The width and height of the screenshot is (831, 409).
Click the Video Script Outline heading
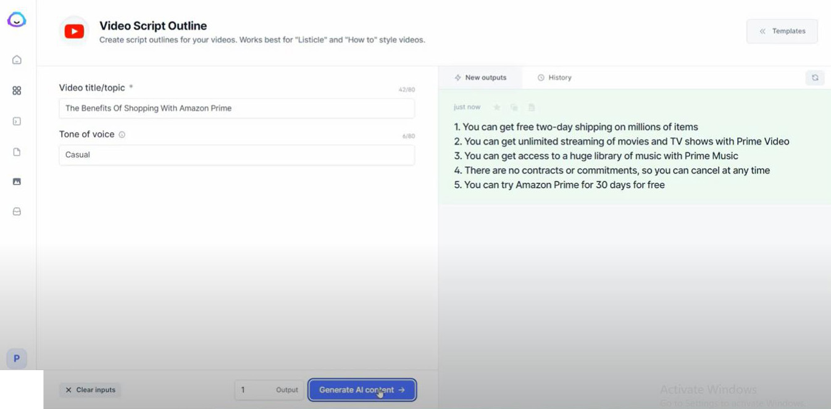pyautogui.click(x=153, y=26)
